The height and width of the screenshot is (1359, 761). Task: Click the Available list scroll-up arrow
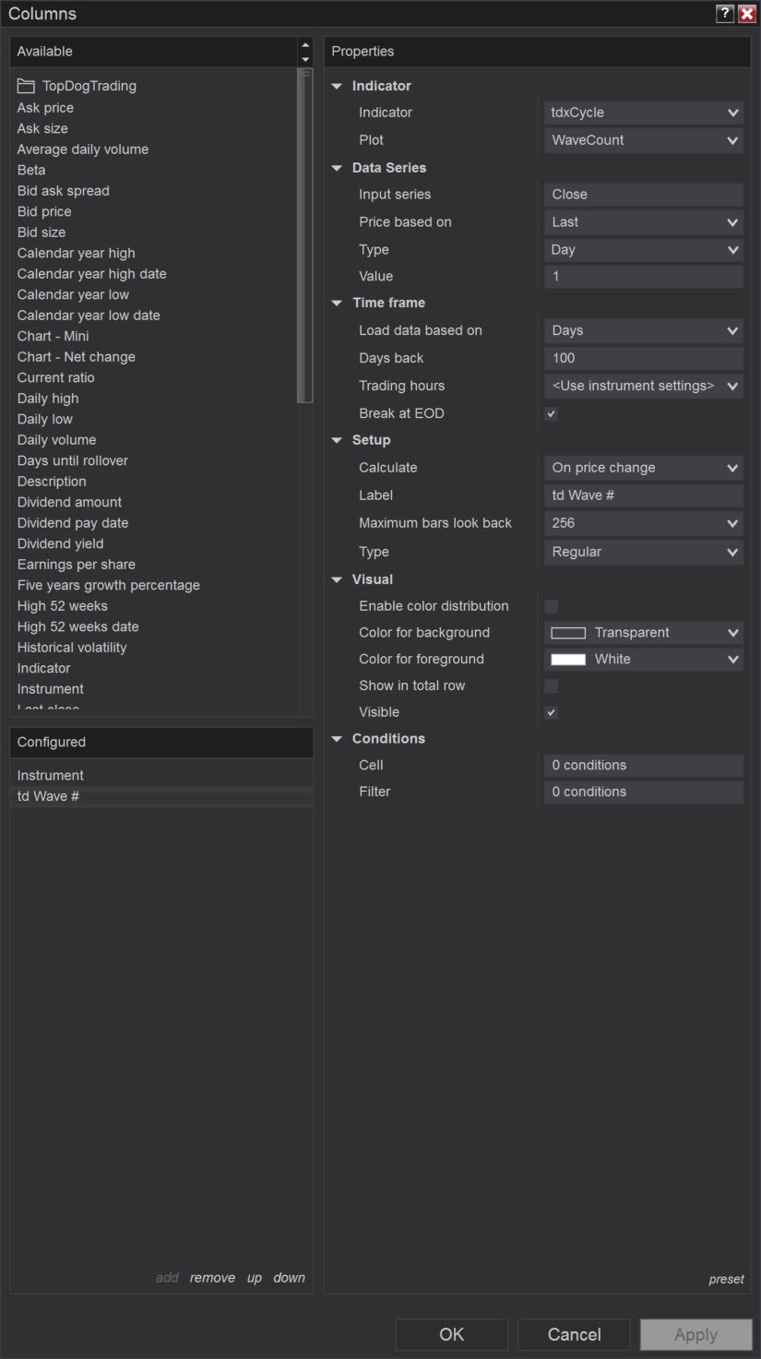pos(305,45)
